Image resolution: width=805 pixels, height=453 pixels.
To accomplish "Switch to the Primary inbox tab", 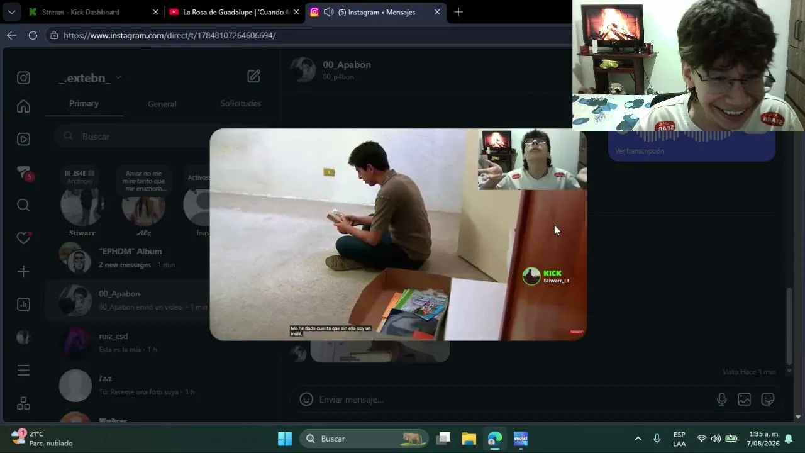I will (84, 103).
